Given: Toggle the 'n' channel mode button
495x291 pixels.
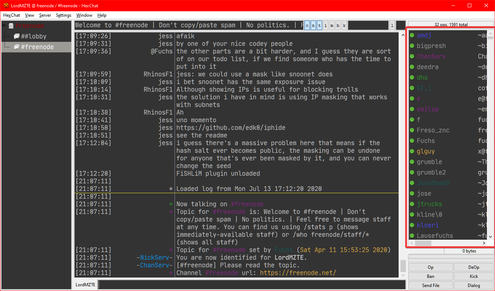Looking at the screenshot, I should coord(313,25).
